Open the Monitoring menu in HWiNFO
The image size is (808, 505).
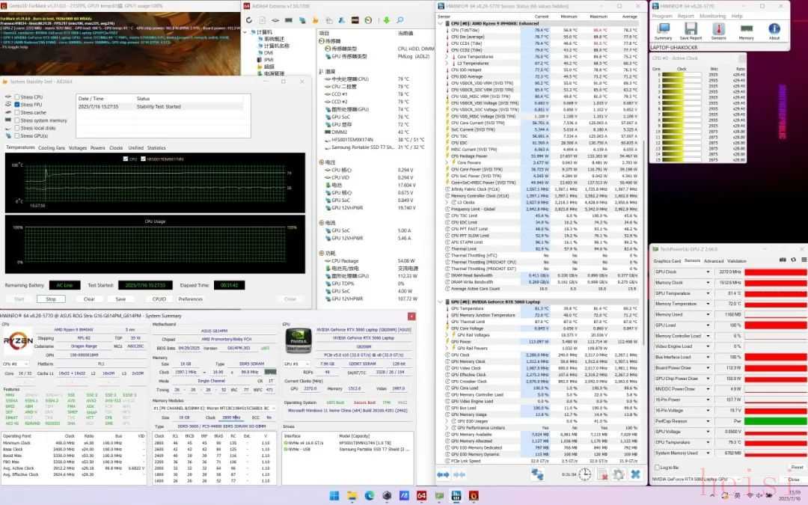pyautogui.click(x=713, y=16)
